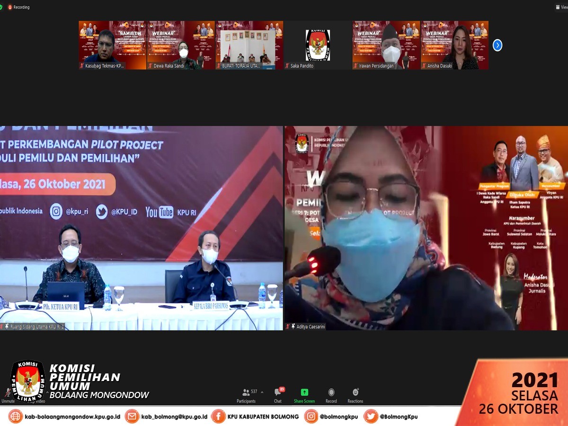Screen dimensions: 568x426
Task: Select BUPATI TORAJA UTA video thumbnail
Action: point(249,45)
